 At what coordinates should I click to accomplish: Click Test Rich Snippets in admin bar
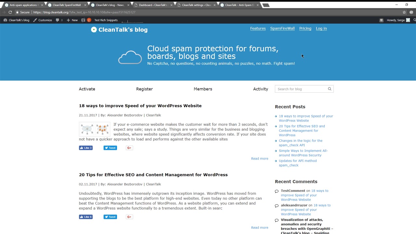coord(106,20)
